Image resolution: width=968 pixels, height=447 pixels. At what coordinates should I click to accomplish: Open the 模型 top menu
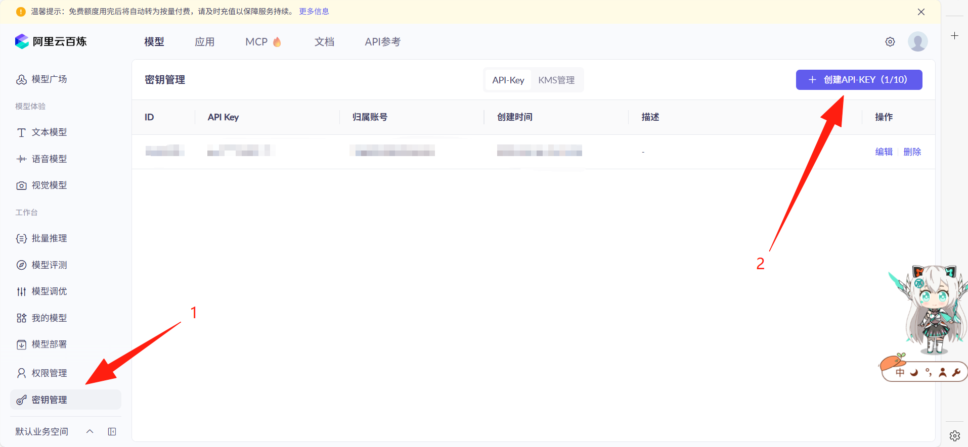click(x=154, y=42)
